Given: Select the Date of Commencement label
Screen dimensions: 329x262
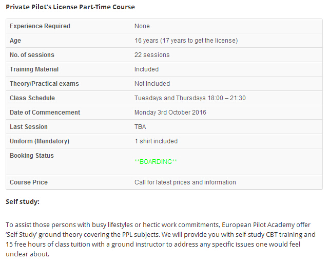Looking at the screenshot, I should (45, 113).
